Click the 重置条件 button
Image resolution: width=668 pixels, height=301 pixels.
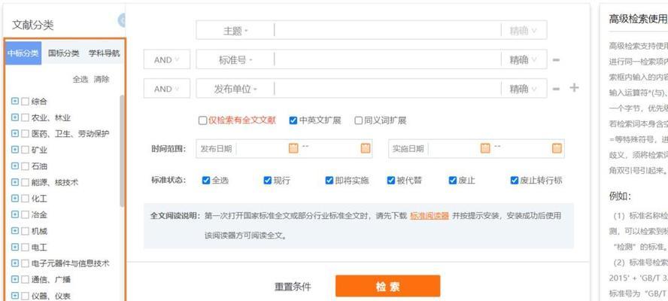[x=293, y=287]
